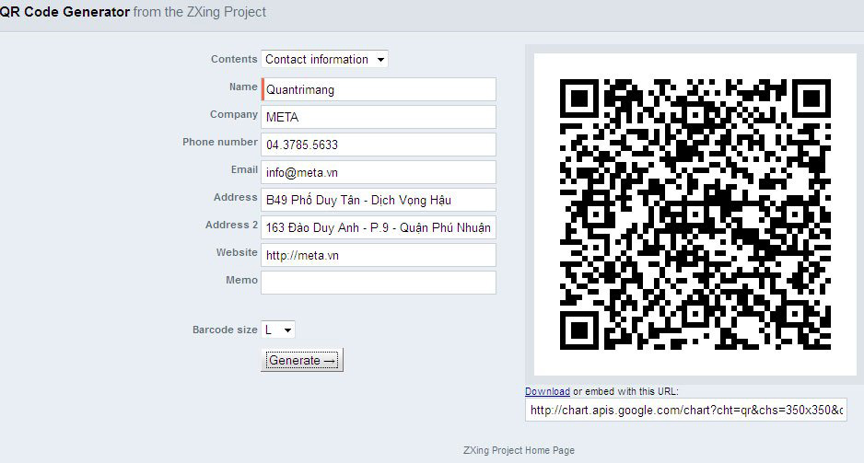Open the ZXing Project Home Page link
The image size is (864, 463).
pos(519,450)
